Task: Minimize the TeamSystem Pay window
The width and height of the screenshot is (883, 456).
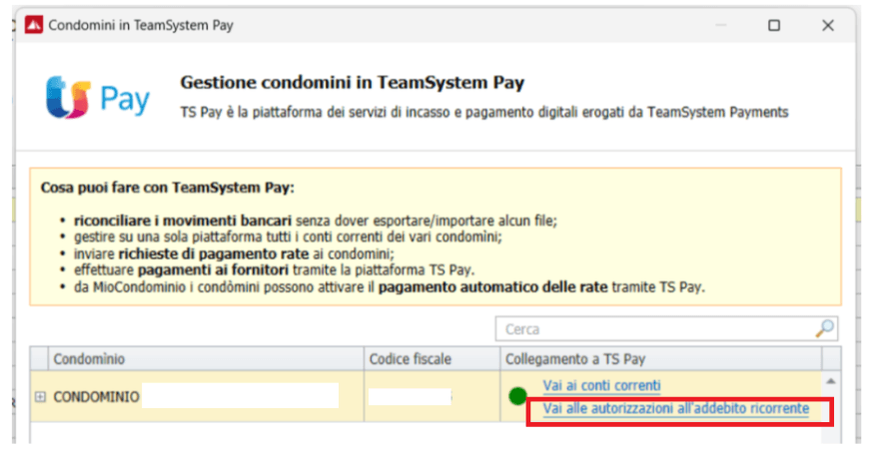Action: point(721,25)
